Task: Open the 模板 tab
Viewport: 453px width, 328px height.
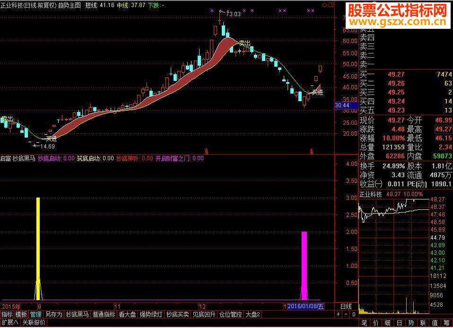Action: tap(21, 314)
